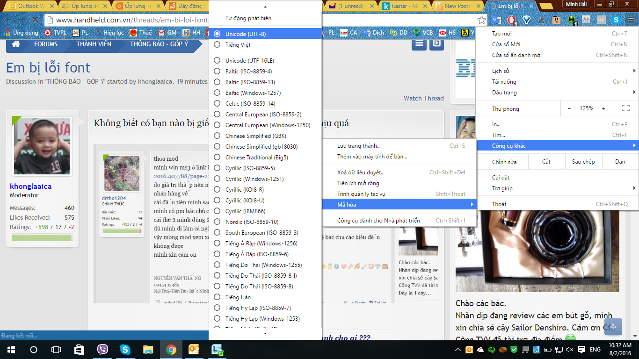Click the fullscreen icon in zoom row
Viewport: 639px width, 359px height.
625,108
